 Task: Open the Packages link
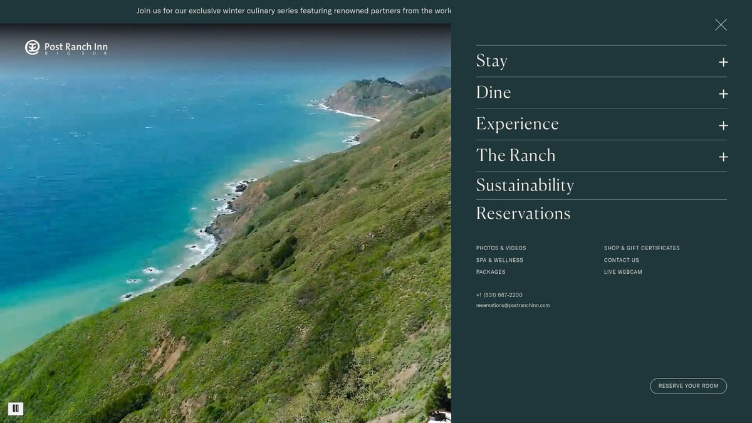click(491, 271)
